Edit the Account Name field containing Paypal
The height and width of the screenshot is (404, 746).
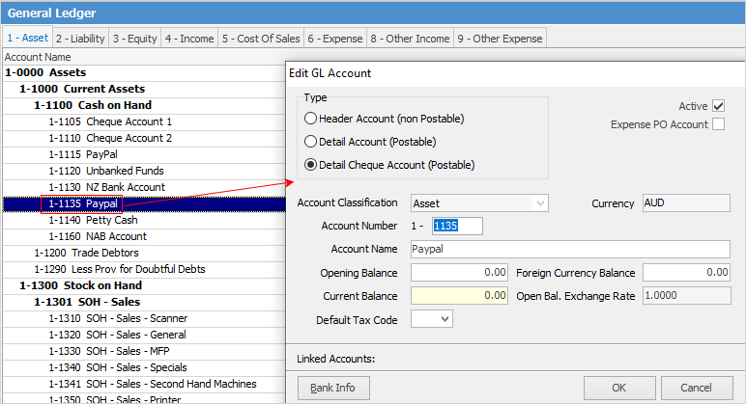pos(570,249)
